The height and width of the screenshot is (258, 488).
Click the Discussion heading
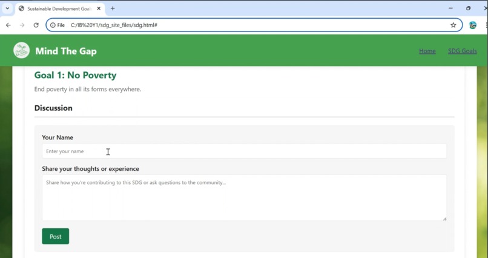[53, 108]
